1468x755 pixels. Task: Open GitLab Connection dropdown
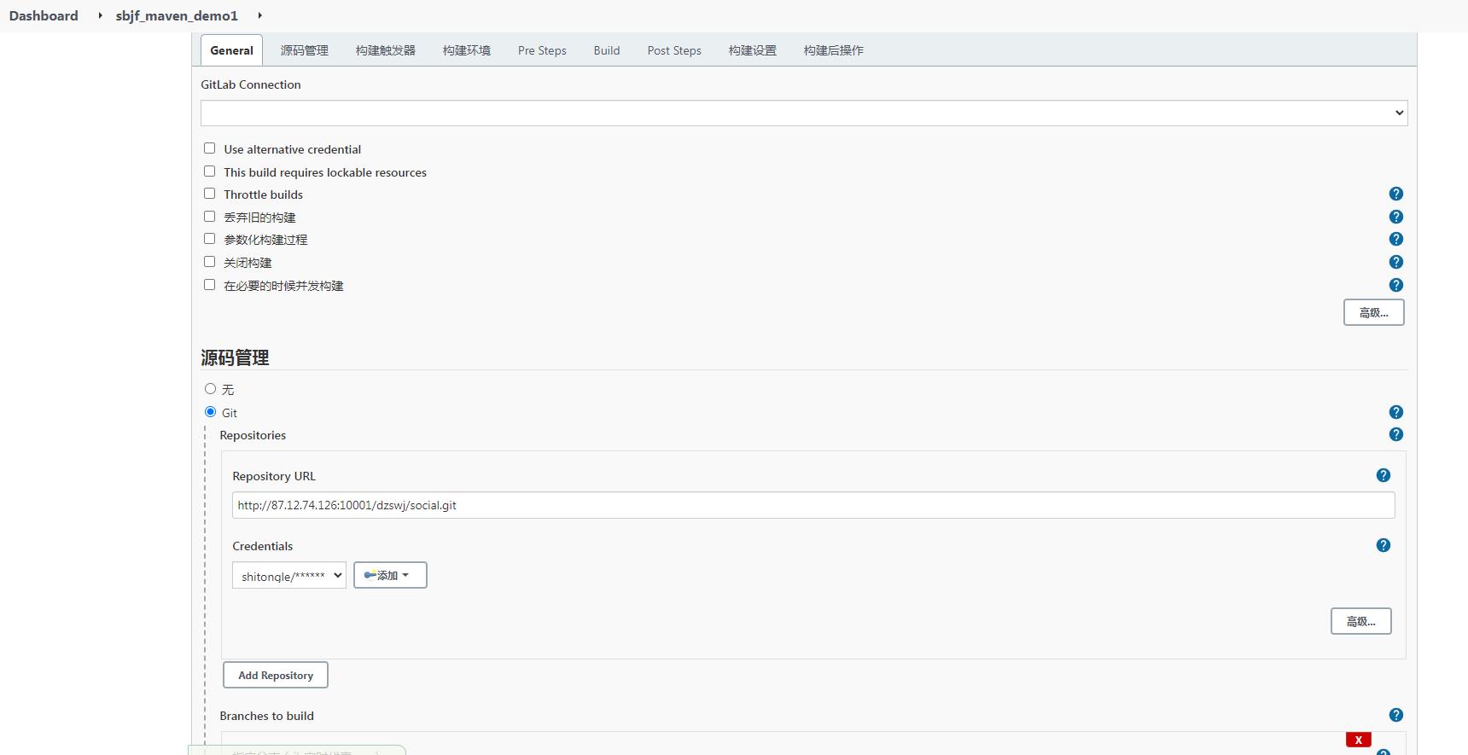pyautogui.click(x=804, y=113)
